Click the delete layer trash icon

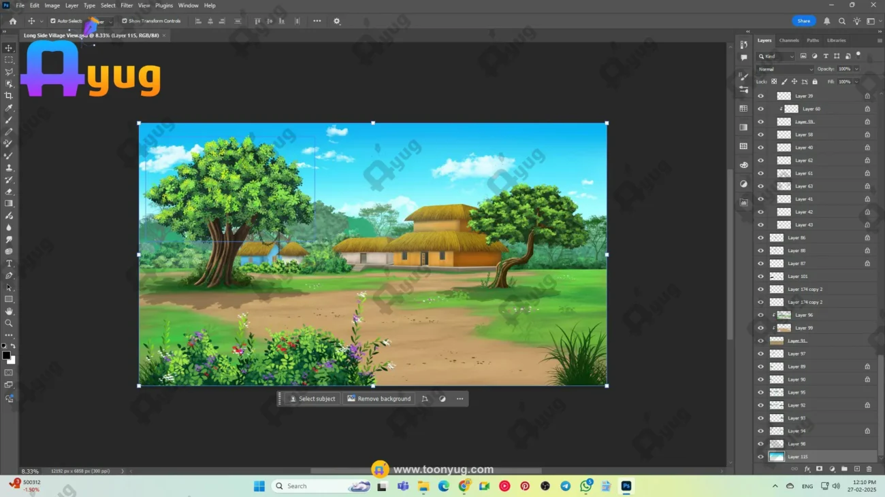[869, 469]
